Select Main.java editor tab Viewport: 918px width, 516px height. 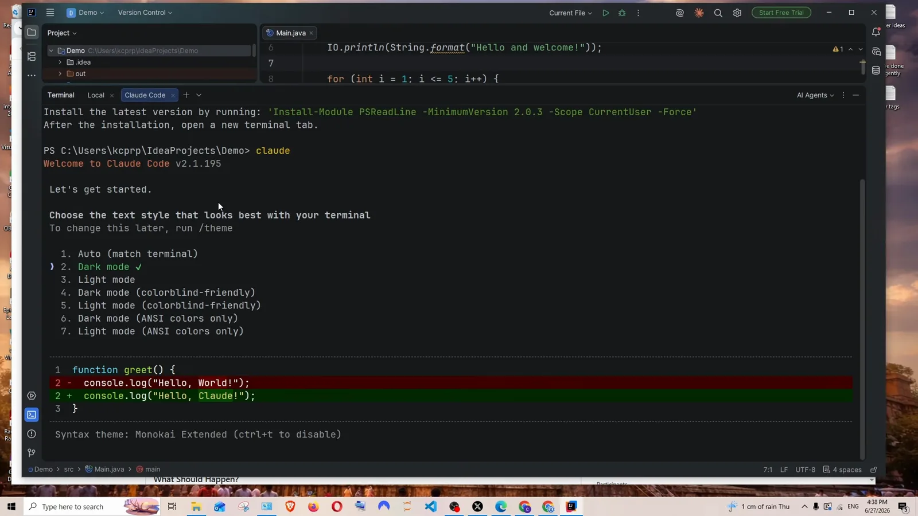(x=291, y=33)
